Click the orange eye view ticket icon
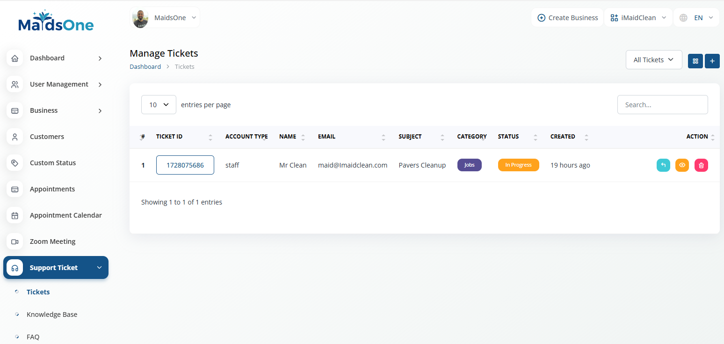This screenshot has width=724, height=344. point(682,165)
